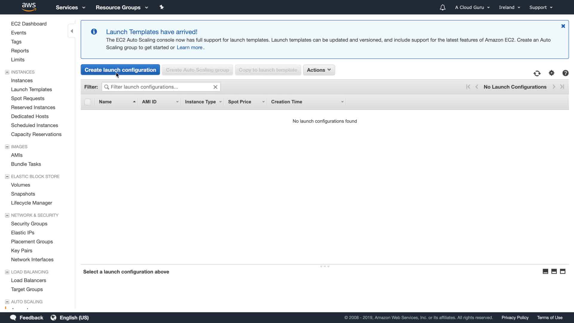Viewport: 574px width, 323px height.
Task: Collapse the left sidebar arrow
Action: 72,31
